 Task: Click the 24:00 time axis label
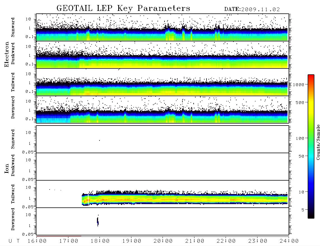coord(289,241)
